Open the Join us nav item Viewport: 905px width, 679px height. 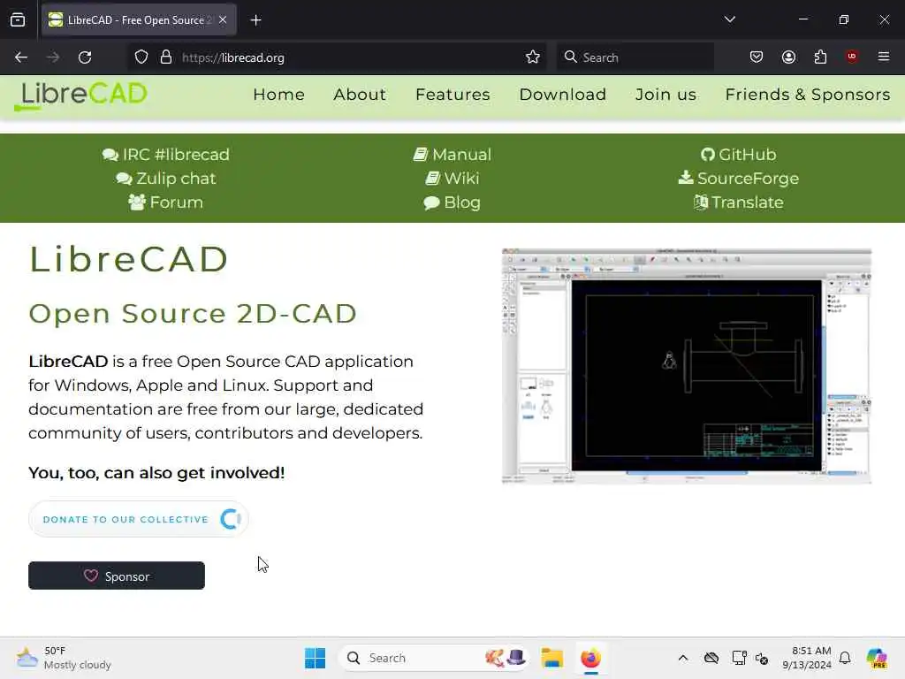coord(666,94)
